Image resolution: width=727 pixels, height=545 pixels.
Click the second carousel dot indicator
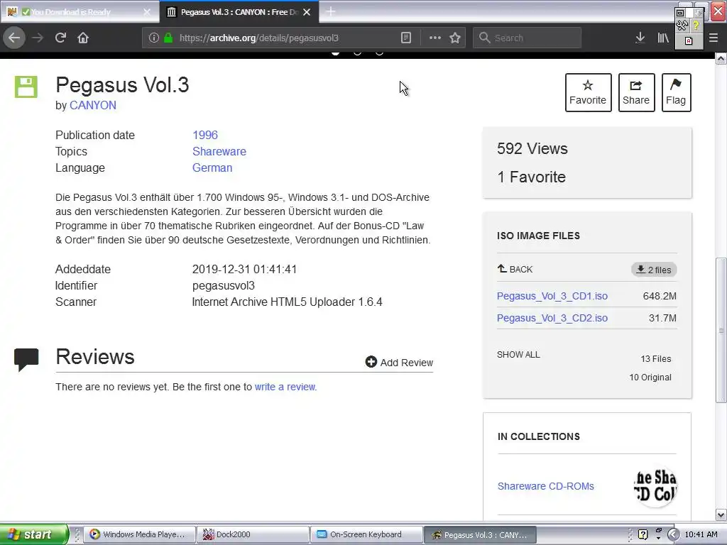358,53
